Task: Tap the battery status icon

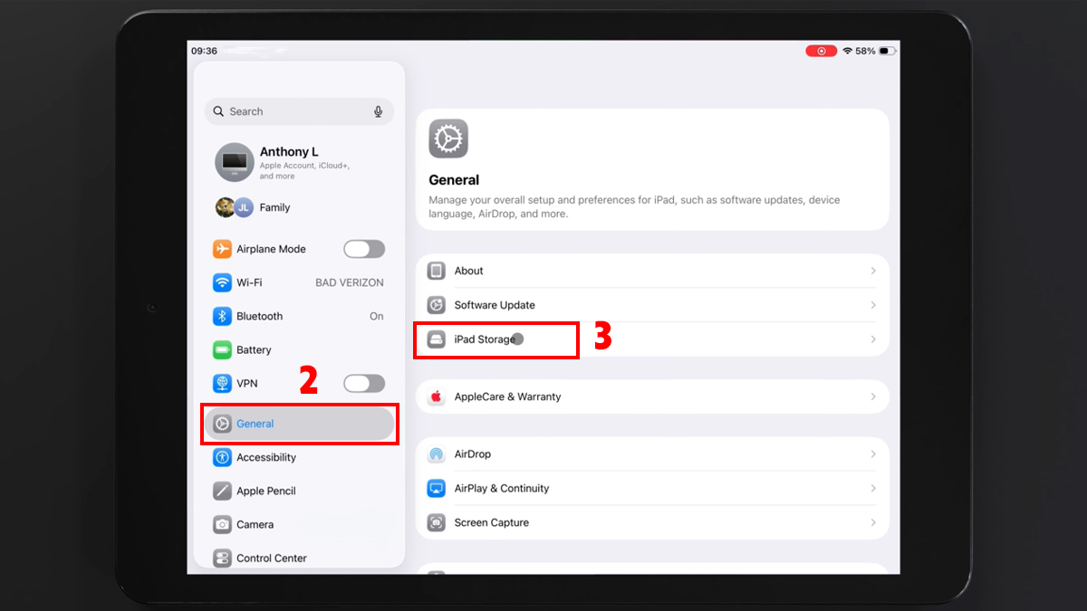Action: point(888,51)
